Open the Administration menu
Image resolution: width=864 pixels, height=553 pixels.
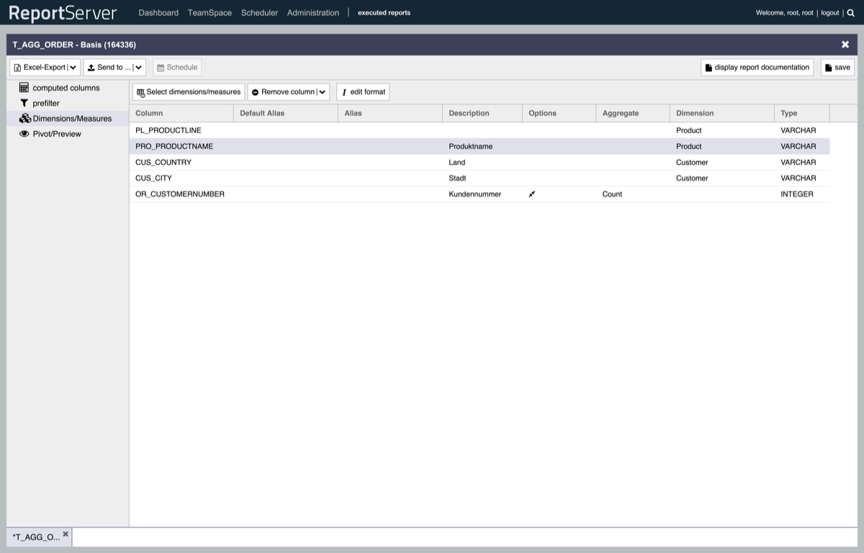click(312, 13)
